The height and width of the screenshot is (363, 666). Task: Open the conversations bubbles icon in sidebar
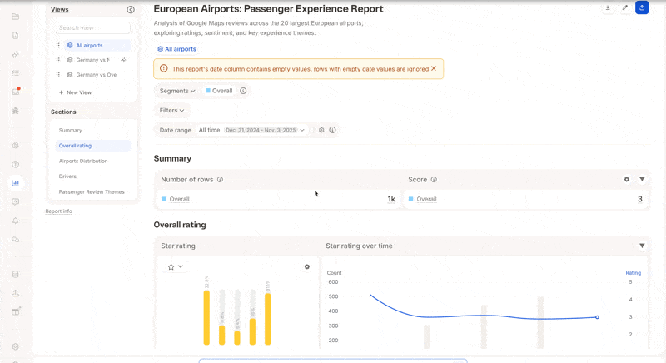coord(15,240)
